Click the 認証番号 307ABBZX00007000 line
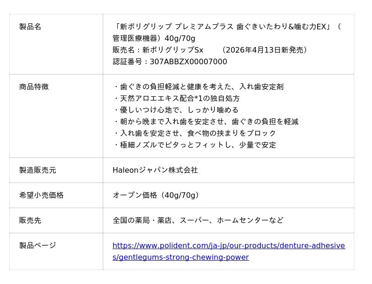This screenshot has width=372, height=284. (x=170, y=62)
